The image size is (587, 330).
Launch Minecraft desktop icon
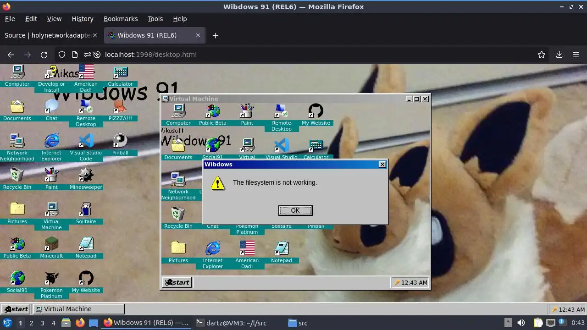51,247
